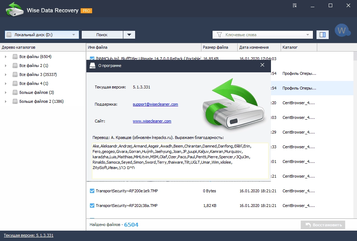Sort by Имя файла column header

(144, 47)
